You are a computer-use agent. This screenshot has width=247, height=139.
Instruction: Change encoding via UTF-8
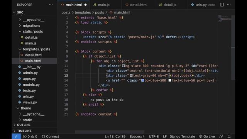[x=154, y=136]
